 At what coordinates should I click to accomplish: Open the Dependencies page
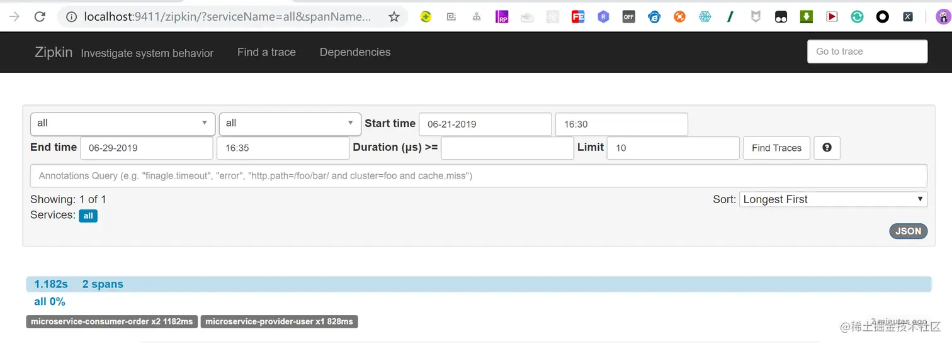[x=355, y=52]
